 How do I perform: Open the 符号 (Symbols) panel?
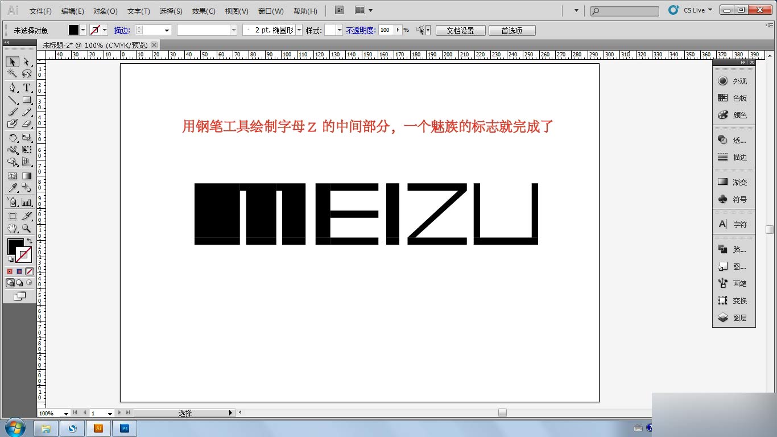[734, 200]
